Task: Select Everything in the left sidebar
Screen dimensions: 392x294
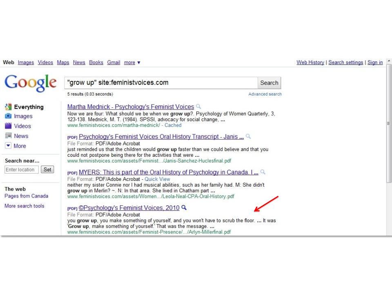Action: pyautogui.click(x=29, y=107)
